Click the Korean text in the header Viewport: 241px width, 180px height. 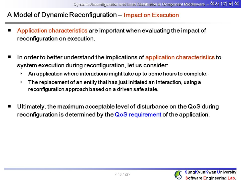click(x=224, y=4)
